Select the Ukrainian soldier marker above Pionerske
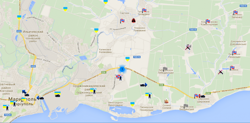 pos(148,95)
